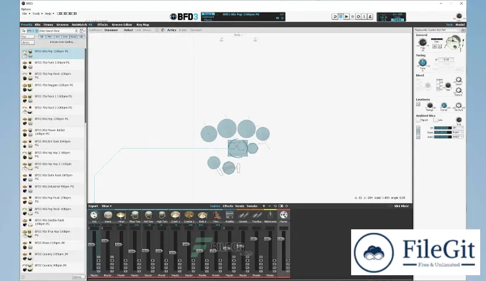Remove mixer channel with minus icon
Viewport: 486px width, 281px height.
tap(269, 206)
